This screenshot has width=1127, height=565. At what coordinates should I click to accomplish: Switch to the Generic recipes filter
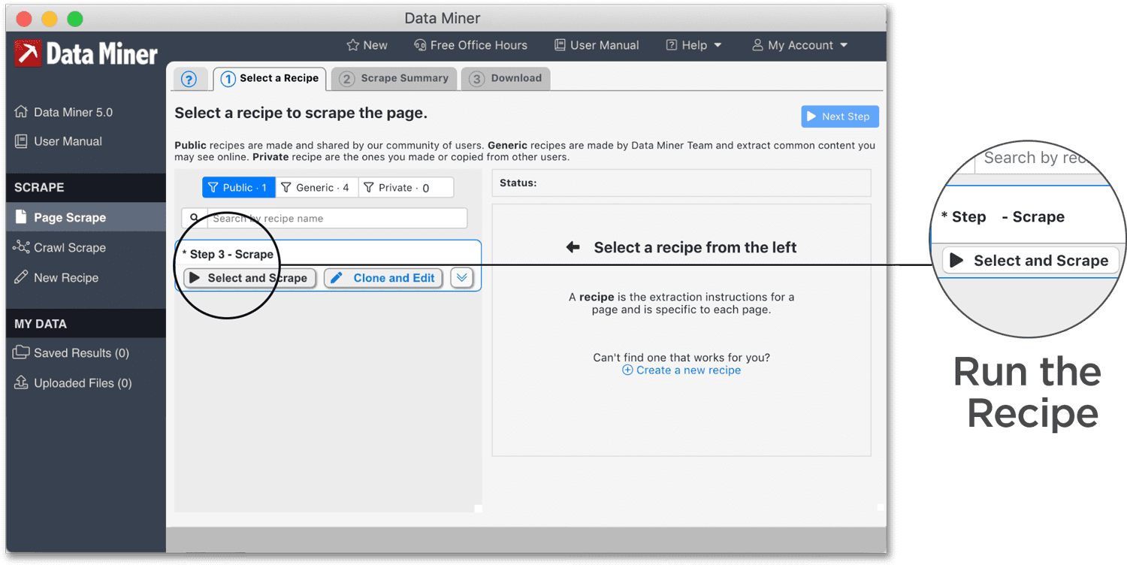pyautogui.click(x=316, y=187)
